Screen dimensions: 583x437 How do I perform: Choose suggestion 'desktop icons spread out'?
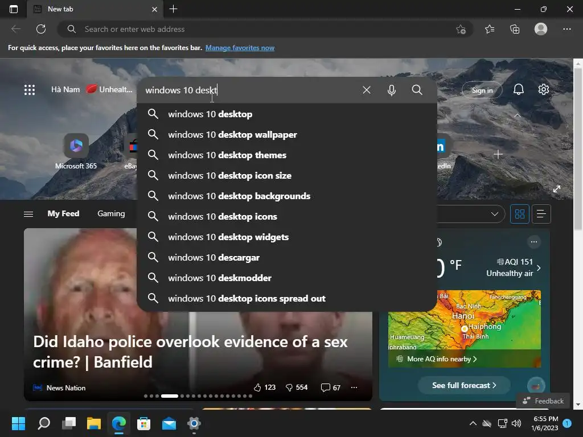coord(287,298)
